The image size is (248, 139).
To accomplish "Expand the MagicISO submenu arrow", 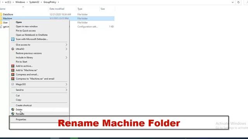I will click(66, 84).
